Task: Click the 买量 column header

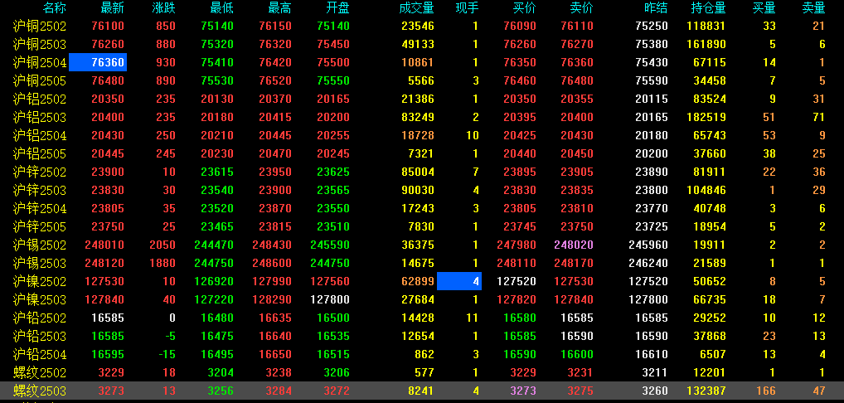Action: pyautogui.click(x=764, y=7)
